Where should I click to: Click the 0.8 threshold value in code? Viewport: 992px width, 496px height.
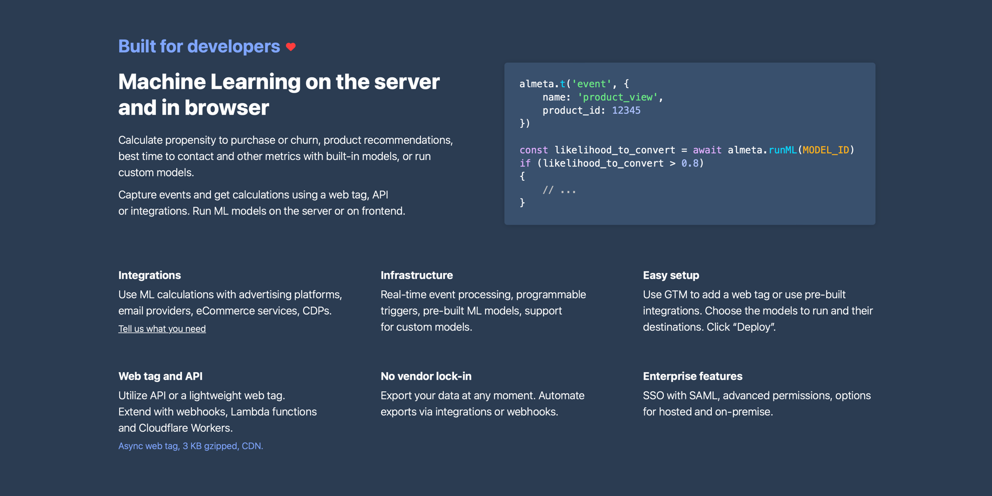[689, 163]
